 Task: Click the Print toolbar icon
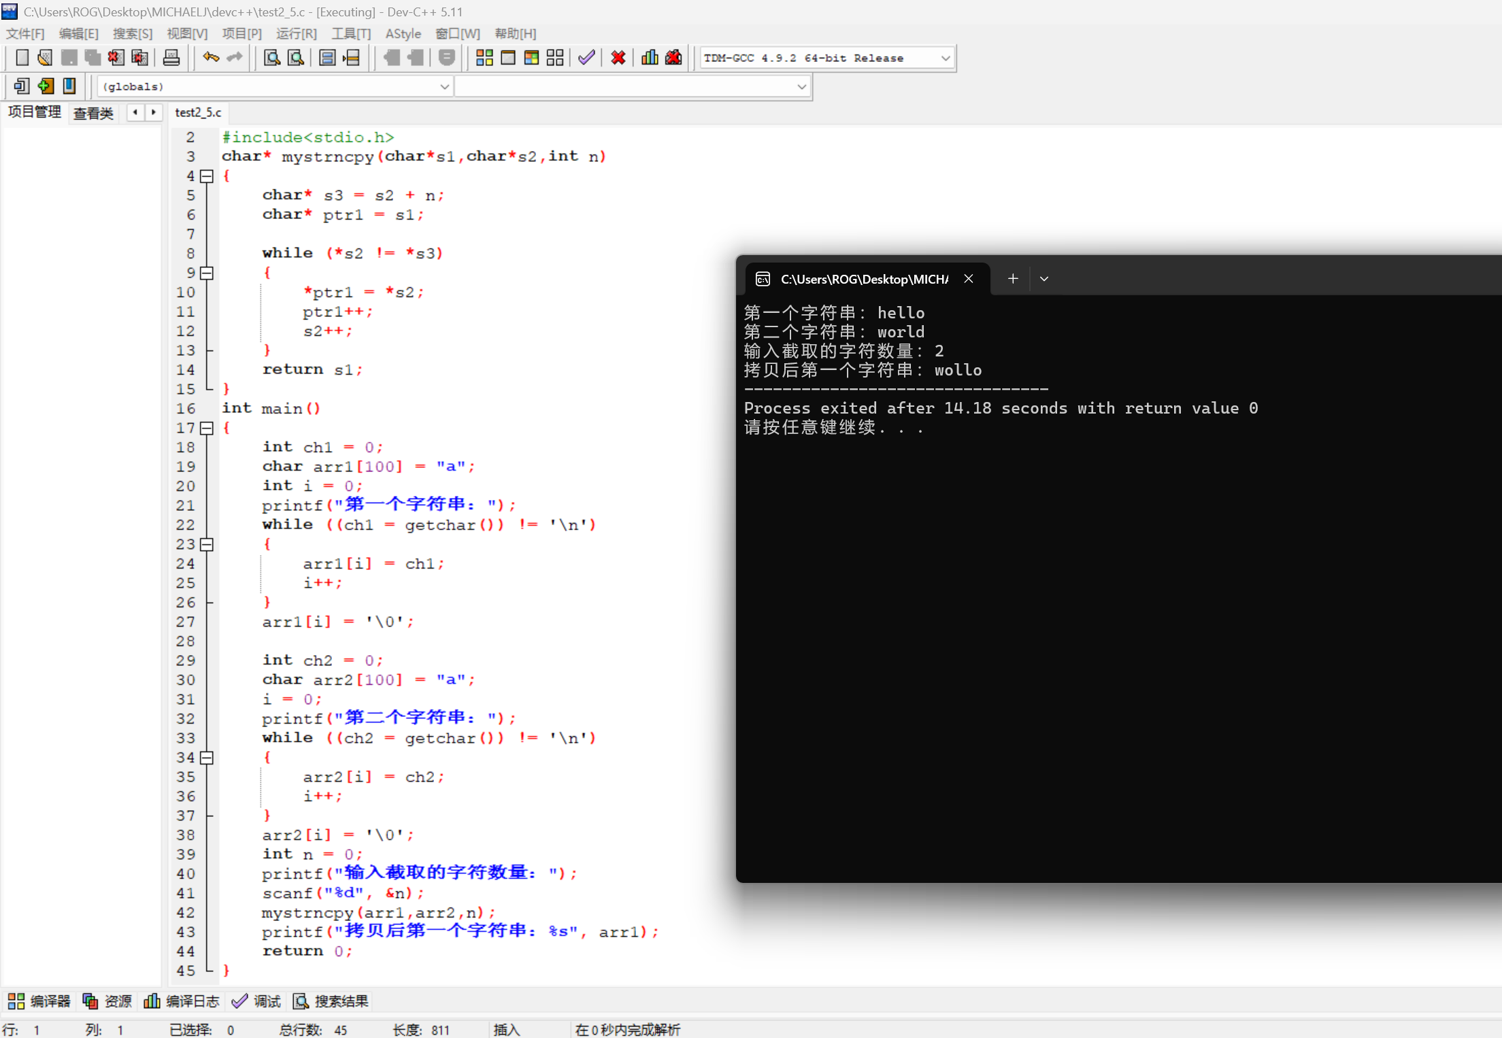(x=171, y=58)
